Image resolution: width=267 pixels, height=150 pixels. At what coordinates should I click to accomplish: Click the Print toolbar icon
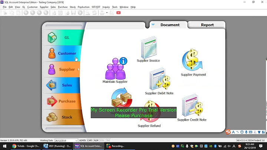[x=102, y=13]
